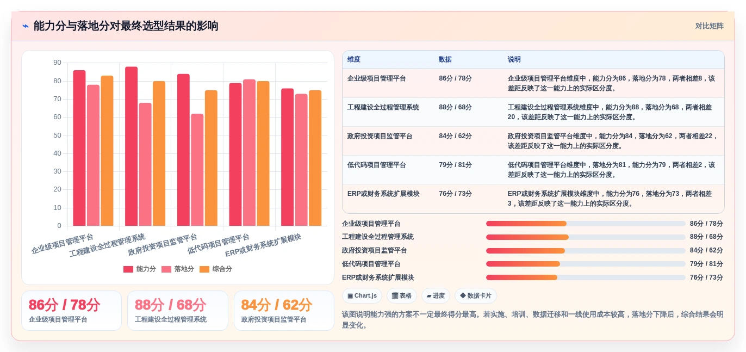Click progress bar for 企业级项目管理平台
Image resolution: width=746 pixels, height=352 pixels.
(x=586, y=224)
